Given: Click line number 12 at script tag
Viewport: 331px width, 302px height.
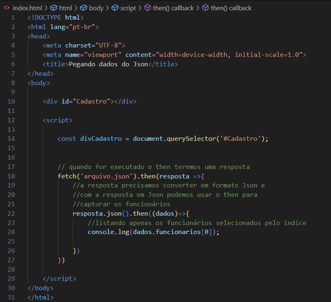Looking at the screenshot, I should [x=11, y=120].
